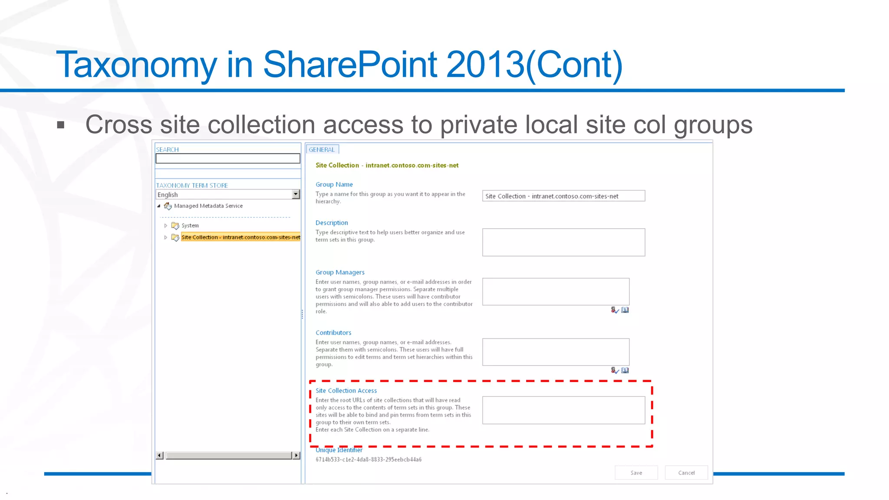Click into the Search box
This screenshot has height=500, width=889.
coord(228,159)
